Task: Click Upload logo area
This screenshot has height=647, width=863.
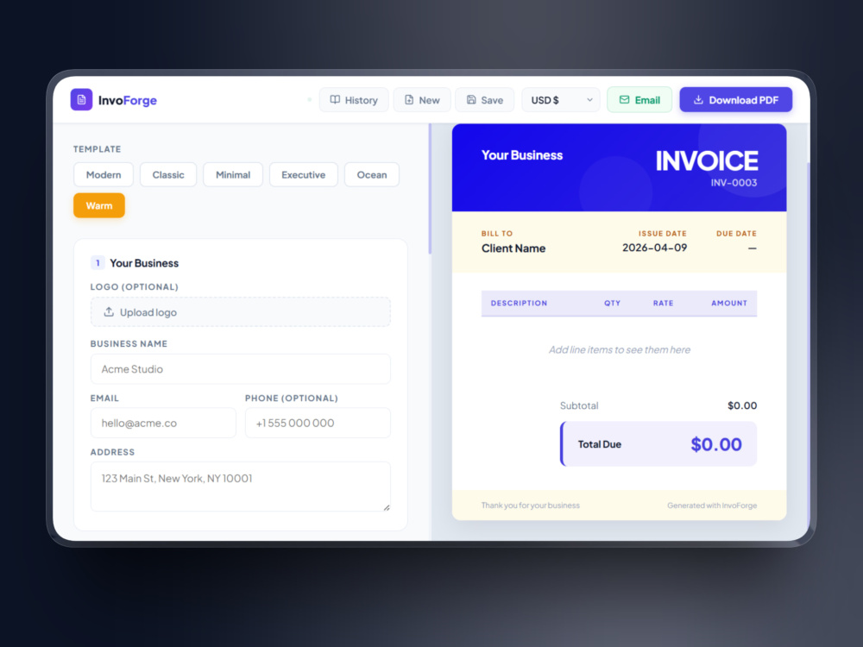Action: tap(241, 312)
